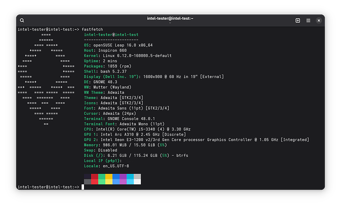Viewport: 341px width, 207px height.
Task: Close the GNOME Console window
Action: (x=319, y=20)
